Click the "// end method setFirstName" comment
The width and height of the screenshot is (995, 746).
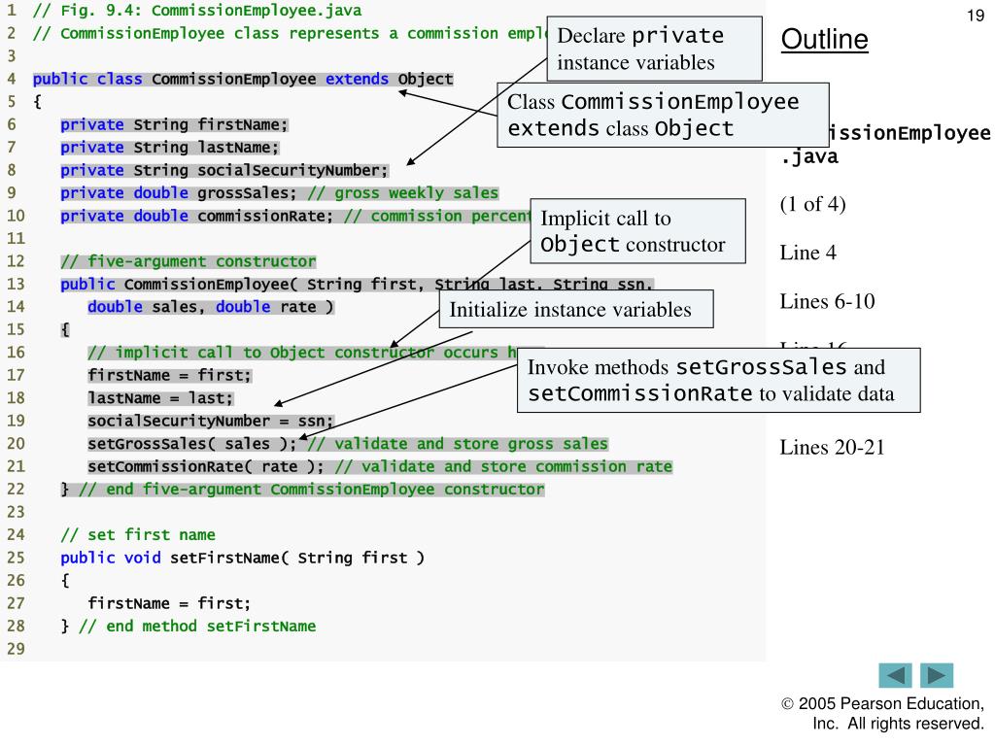[197, 627]
